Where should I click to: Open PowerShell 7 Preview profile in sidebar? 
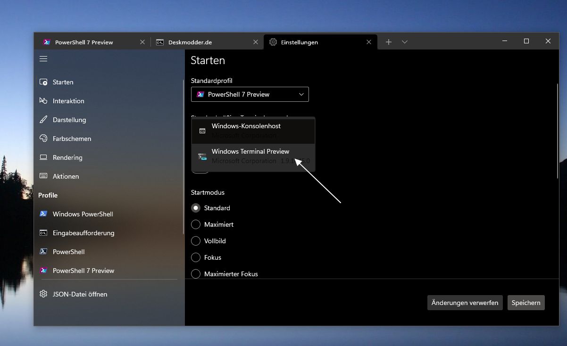tap(108, 271)
